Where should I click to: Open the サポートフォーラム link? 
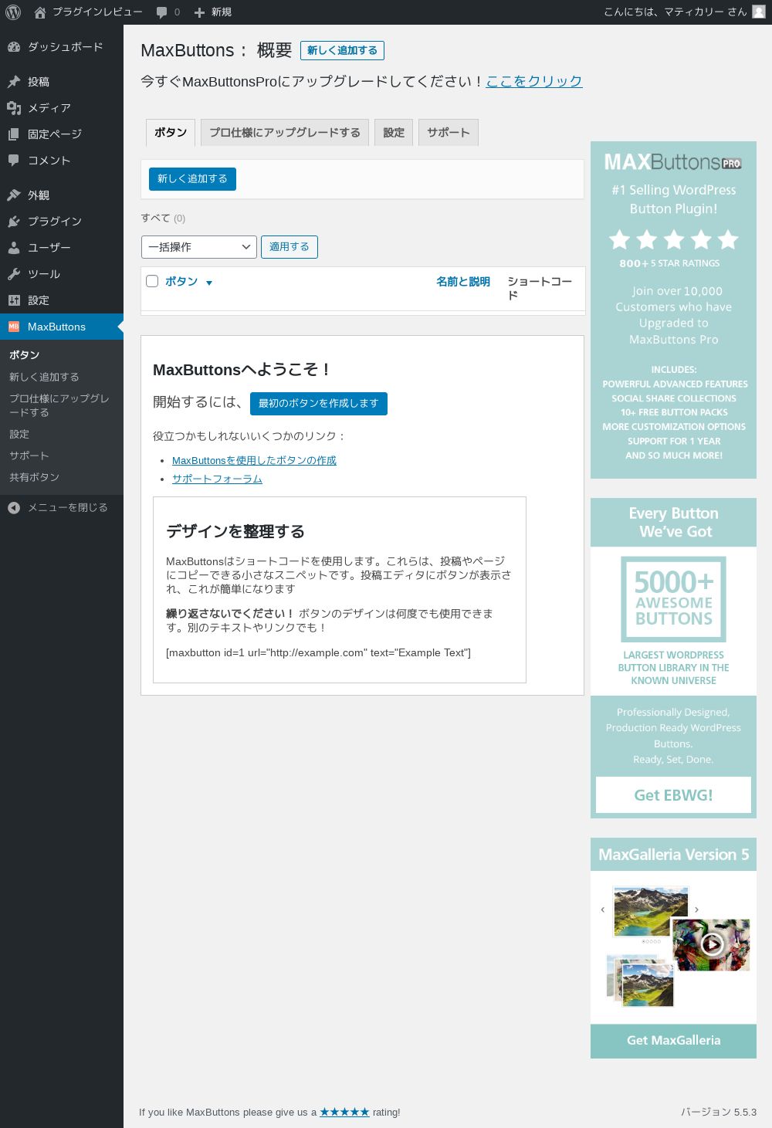point(217,479)
